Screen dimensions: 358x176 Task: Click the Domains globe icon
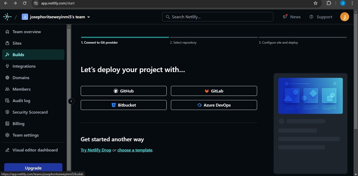(x=7, y=78)
